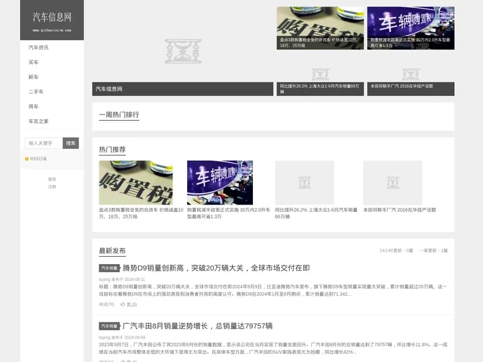Click the 注册 link in sidebar
Image resolution: width=483 pixels, height=362 pixels.
[x=52, y=186]
